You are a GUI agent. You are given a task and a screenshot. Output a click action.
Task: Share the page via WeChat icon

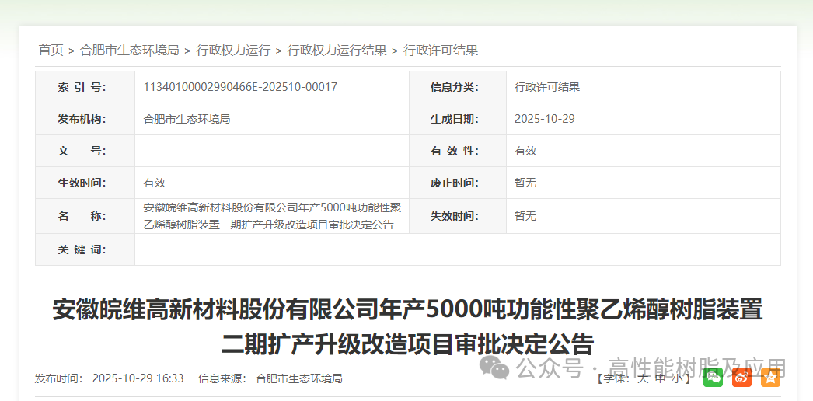pyautogui.click(x=713, y=378)
